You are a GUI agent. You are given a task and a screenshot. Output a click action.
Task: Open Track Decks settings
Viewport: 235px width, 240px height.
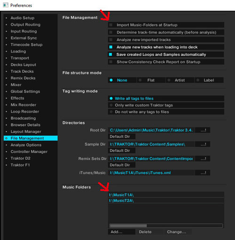[22, 71]
